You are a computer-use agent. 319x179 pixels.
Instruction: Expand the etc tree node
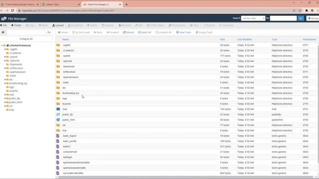coord(5,80)
